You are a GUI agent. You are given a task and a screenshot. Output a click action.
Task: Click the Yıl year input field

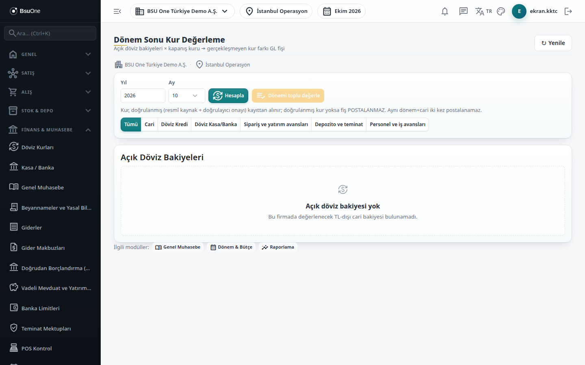(143, 96)
